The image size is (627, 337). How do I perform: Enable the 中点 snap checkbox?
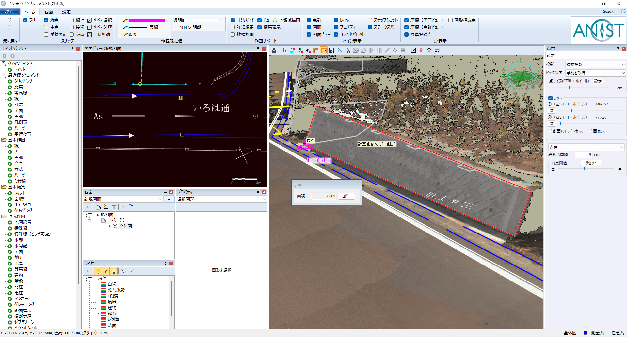point(46,27)
